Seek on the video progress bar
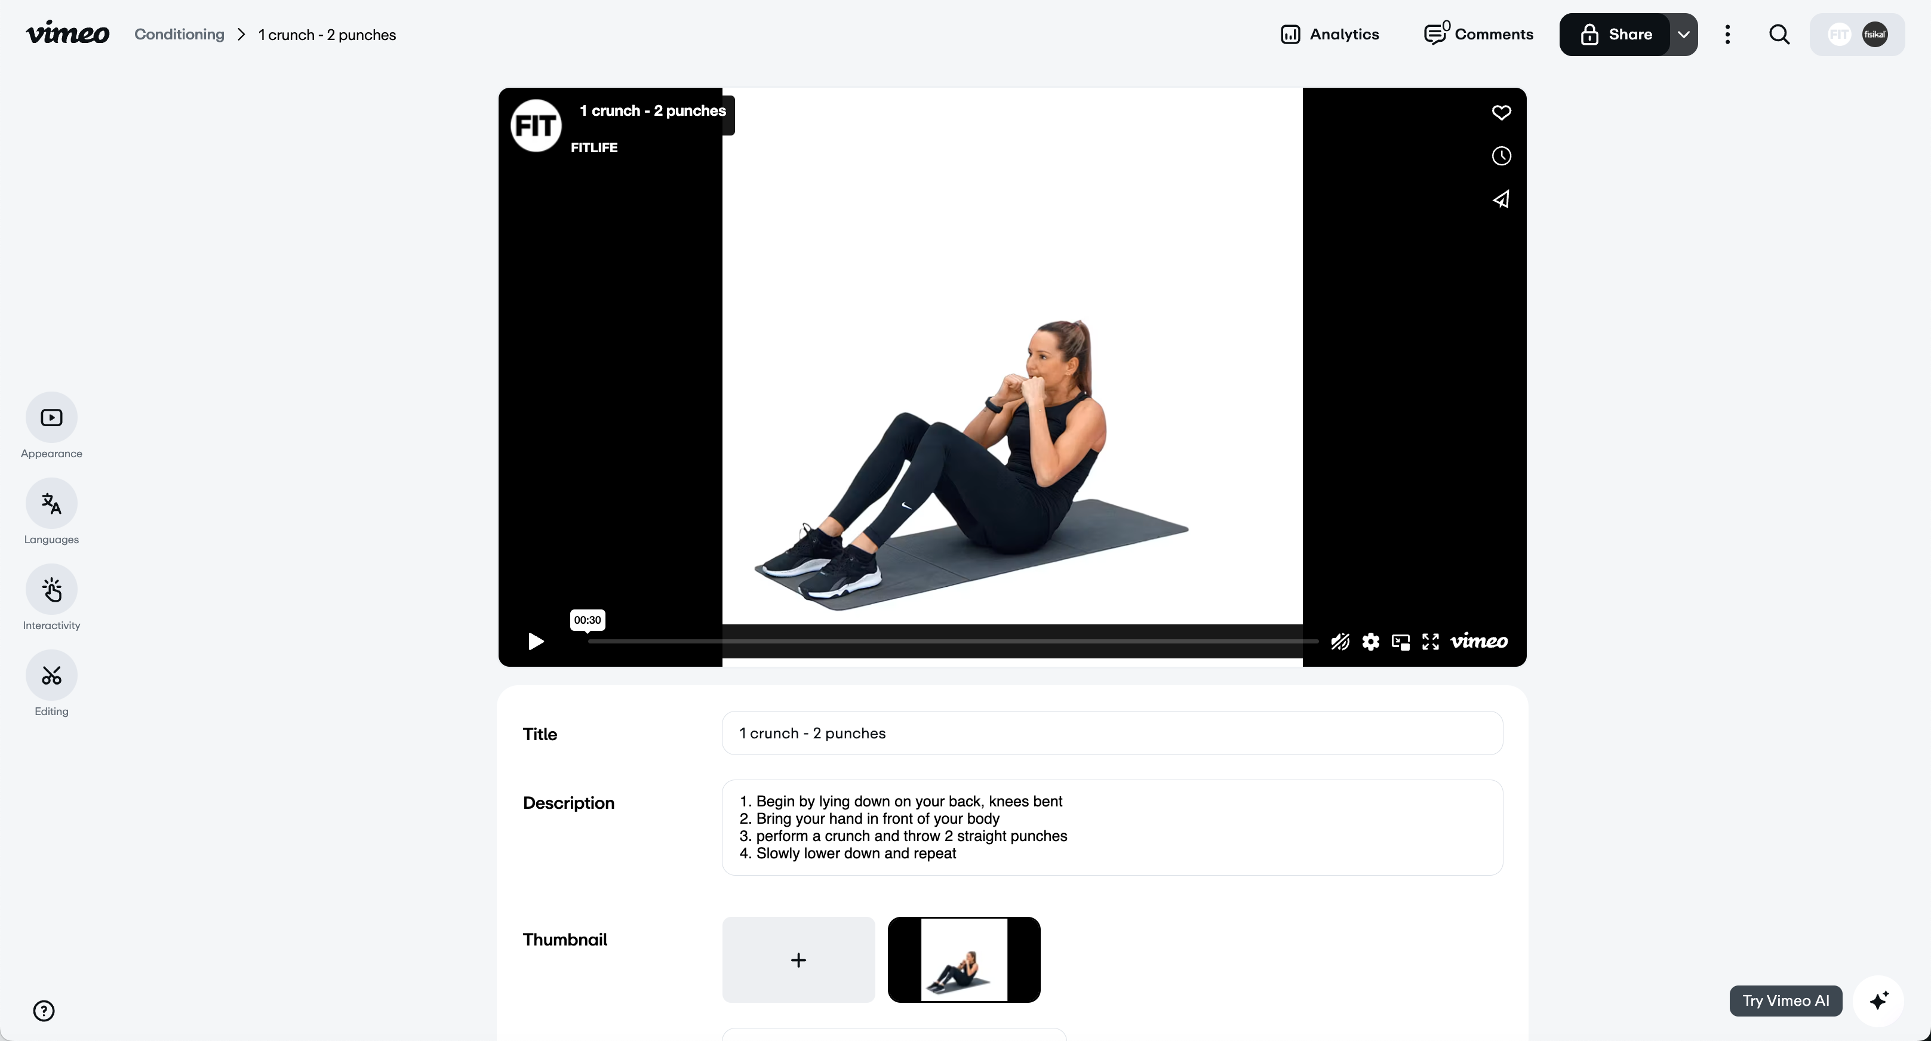Screen dimensions: 1931x1041 tap(953, 642)
